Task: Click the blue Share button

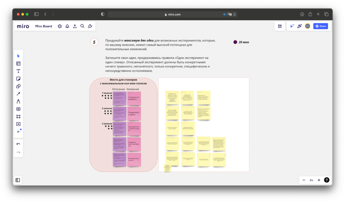Action: tap(320, 26)
